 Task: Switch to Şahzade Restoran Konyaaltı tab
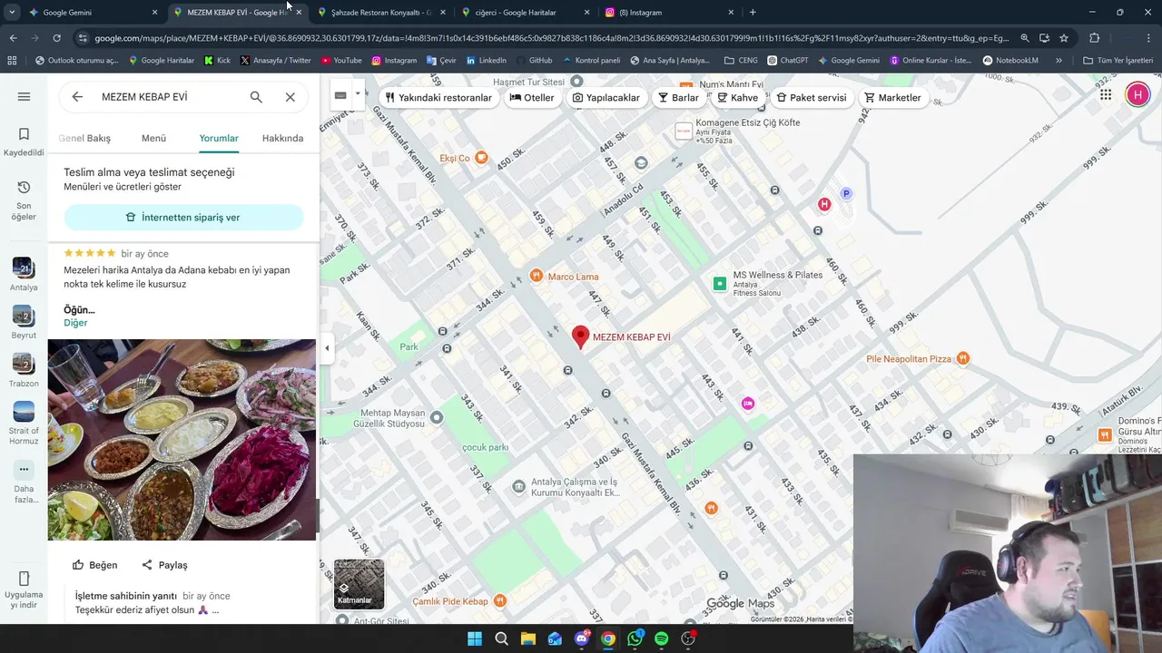[381, 13]
